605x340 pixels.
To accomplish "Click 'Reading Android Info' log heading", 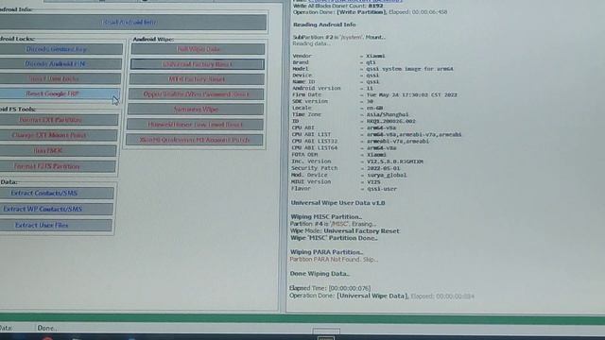I will [x=324, y=25].
